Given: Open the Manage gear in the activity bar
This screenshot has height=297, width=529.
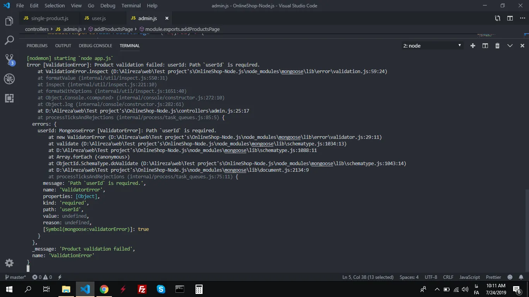Looking at the screenshot, I should tap(9, 263).
